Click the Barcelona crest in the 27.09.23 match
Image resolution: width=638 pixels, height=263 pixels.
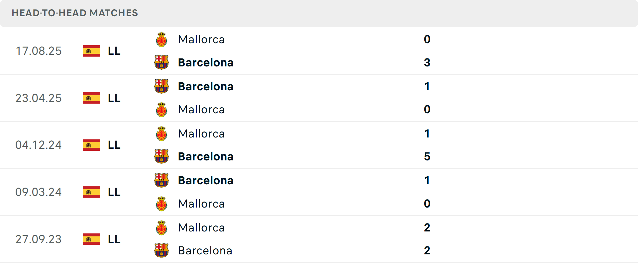click(x=161, y=251)
